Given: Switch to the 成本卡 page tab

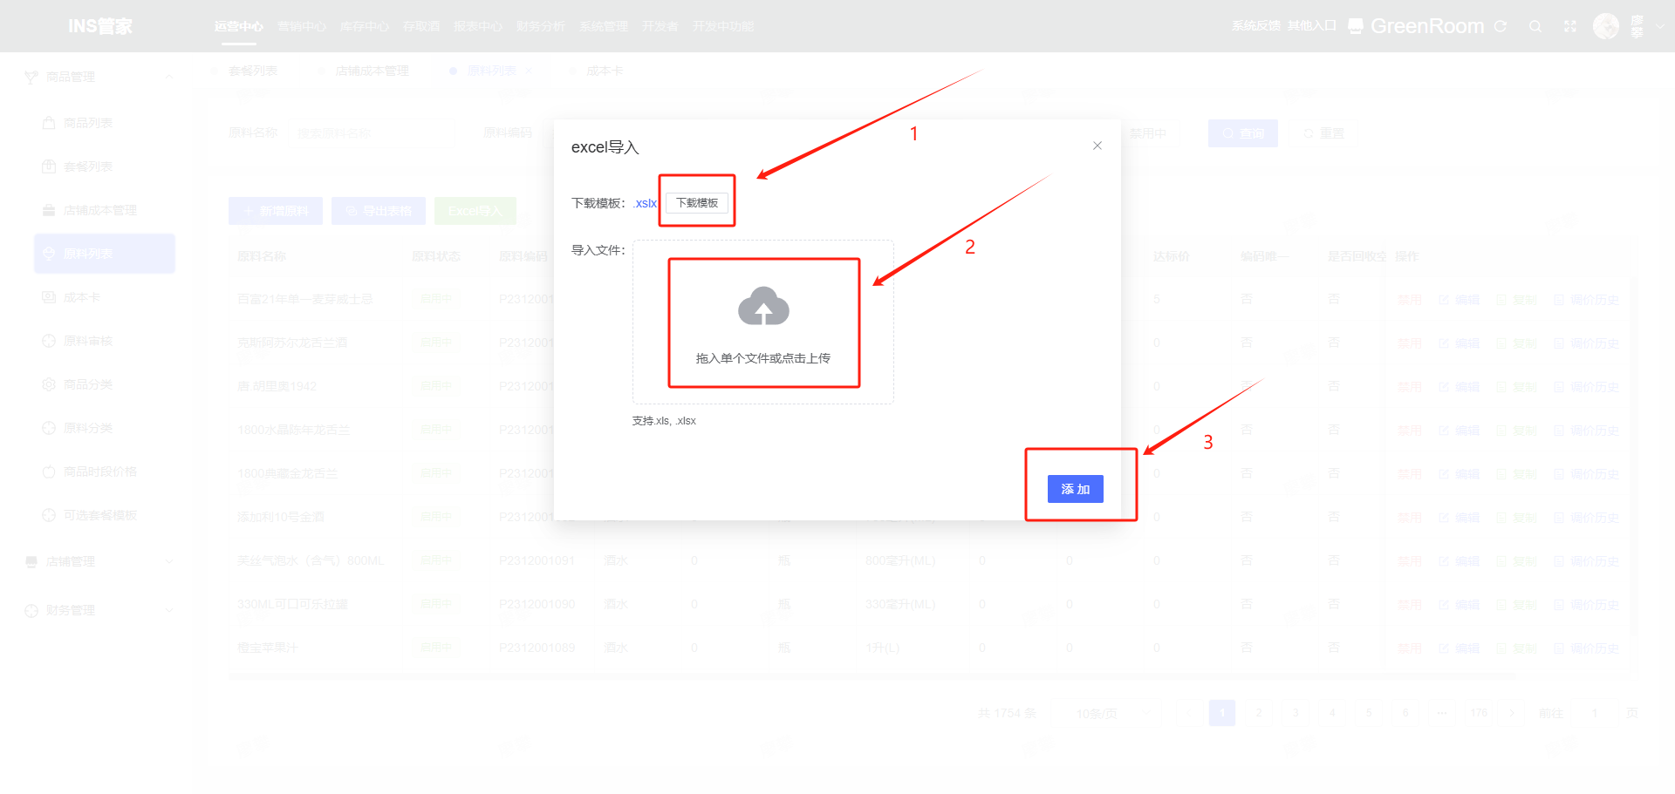Looking at the screenshot, I should [x=605, y=71].
